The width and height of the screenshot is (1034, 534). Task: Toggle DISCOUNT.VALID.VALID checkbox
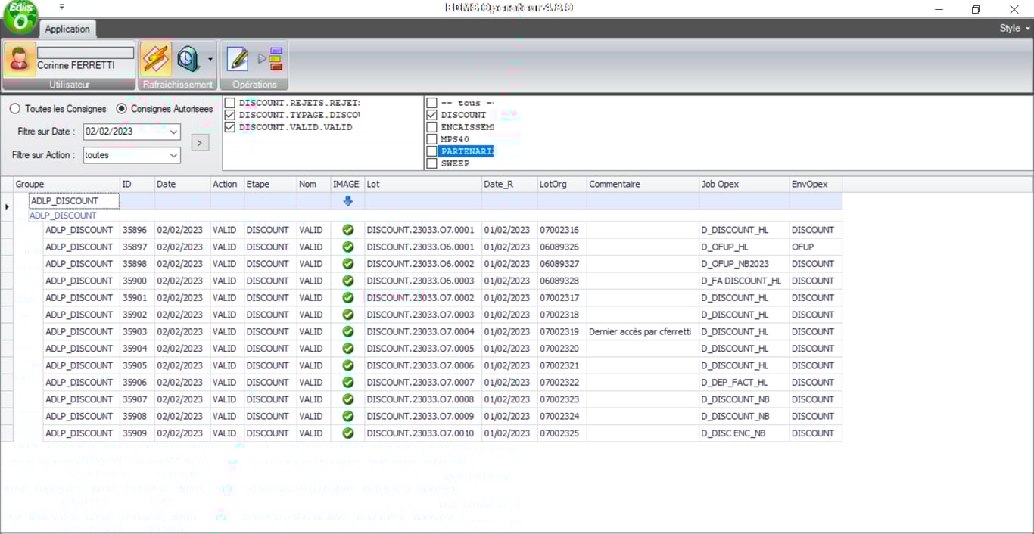click(x=230, y=127)
